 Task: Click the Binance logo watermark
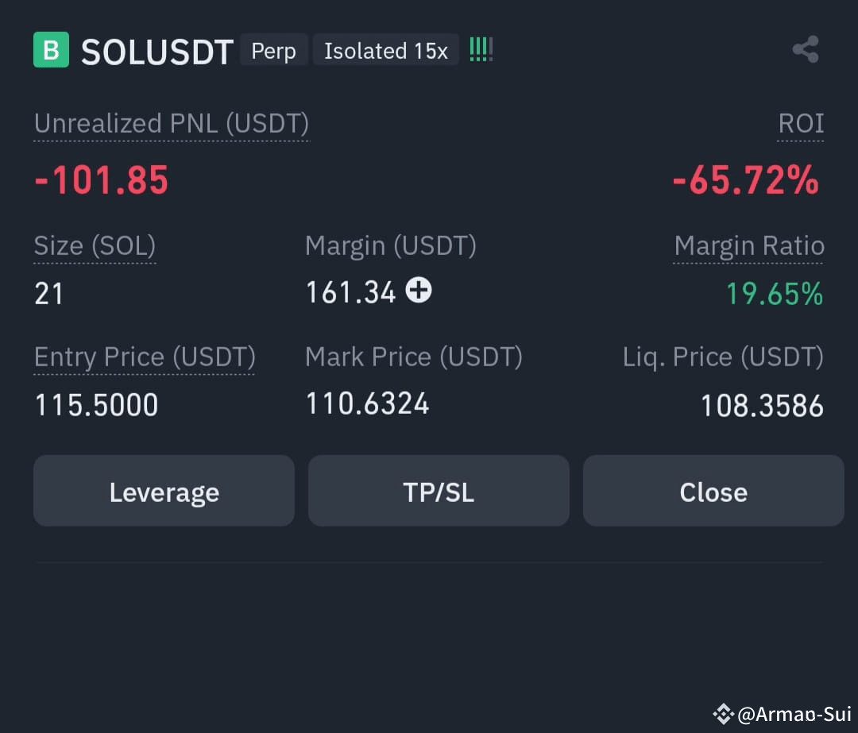point(723,714)
